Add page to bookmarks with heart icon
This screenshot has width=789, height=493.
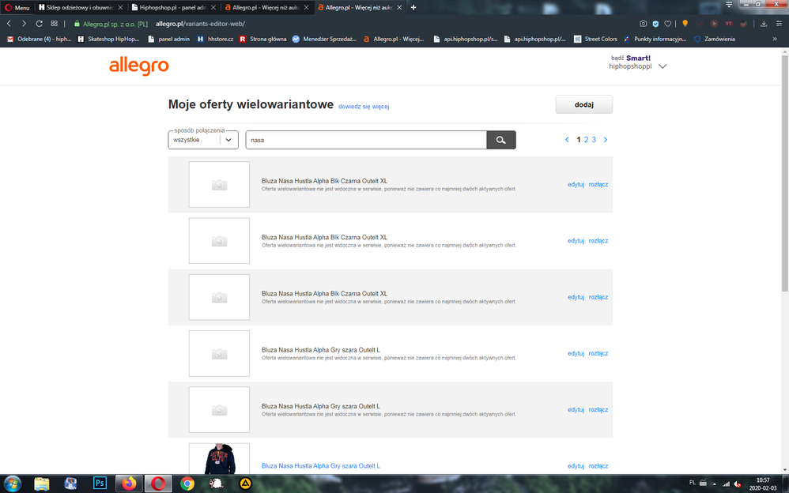(x=668, y=24)
